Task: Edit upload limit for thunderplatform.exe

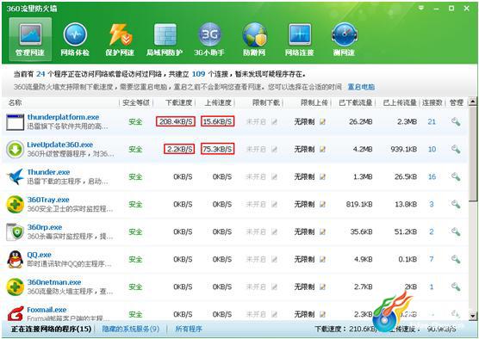Action: [322, 121]
